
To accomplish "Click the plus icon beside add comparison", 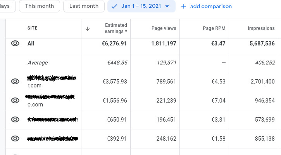I will (183, 7).
